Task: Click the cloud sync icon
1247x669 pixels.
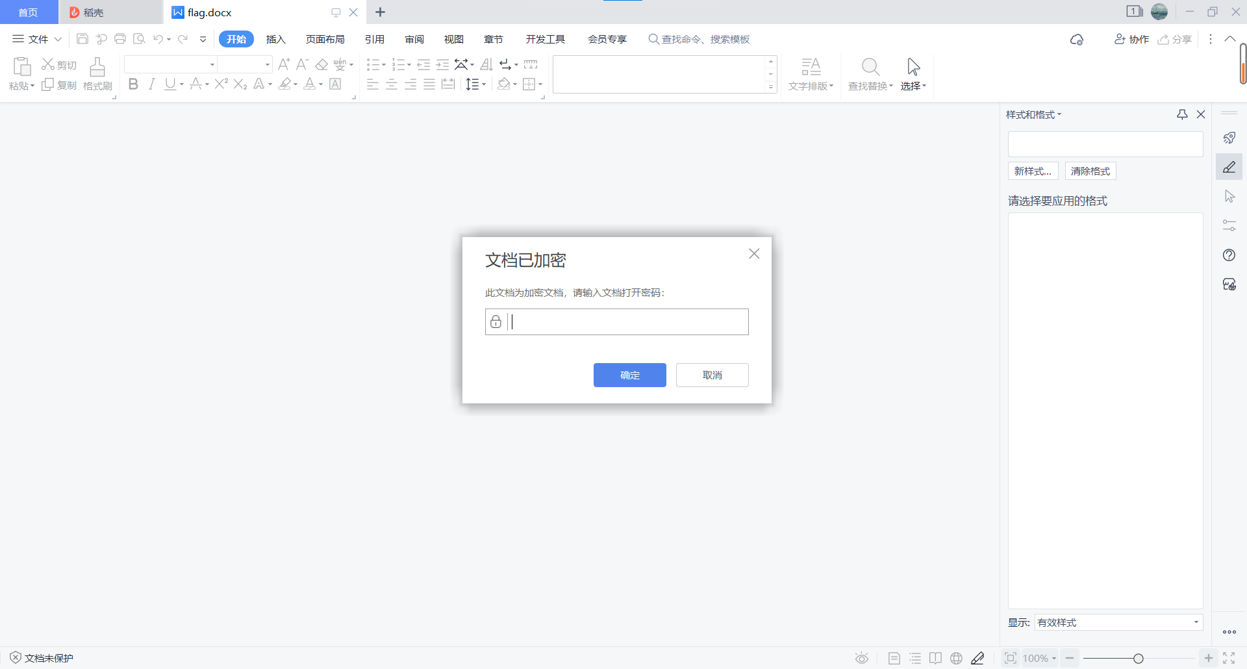Action: [1076, 40]
